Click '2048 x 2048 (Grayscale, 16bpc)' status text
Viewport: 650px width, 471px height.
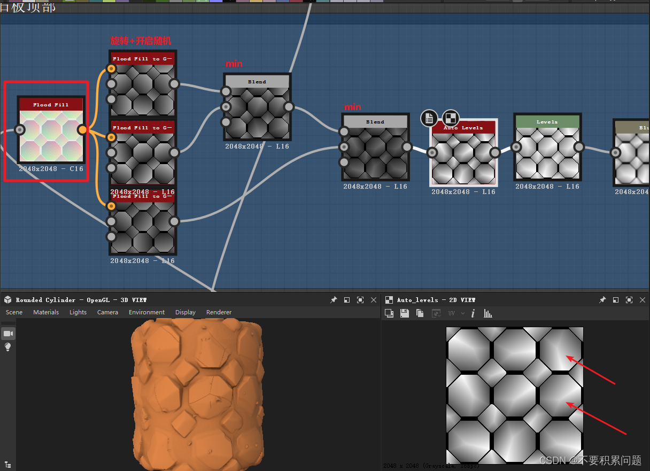click(431, 466)
